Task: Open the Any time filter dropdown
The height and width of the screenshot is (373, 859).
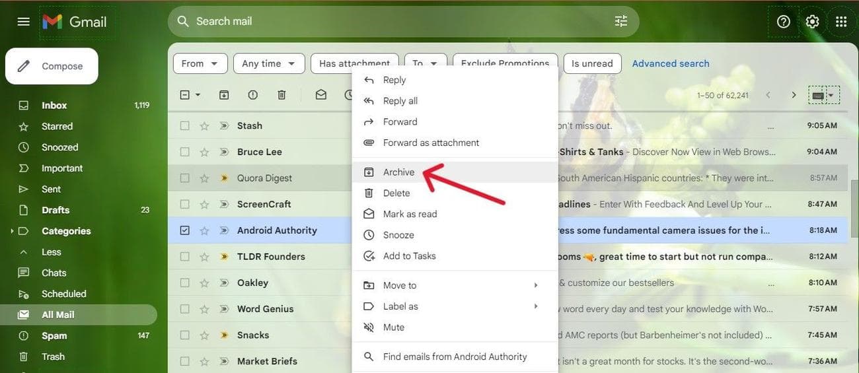Action: [269, 63]
